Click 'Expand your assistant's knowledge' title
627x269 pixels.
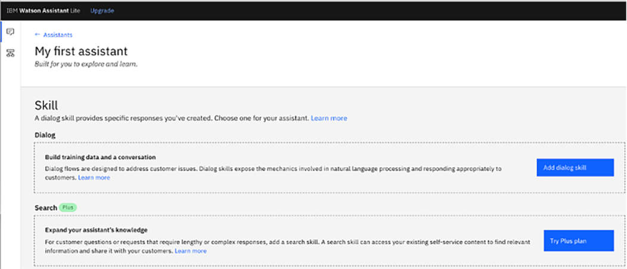(x=97, y=230)
